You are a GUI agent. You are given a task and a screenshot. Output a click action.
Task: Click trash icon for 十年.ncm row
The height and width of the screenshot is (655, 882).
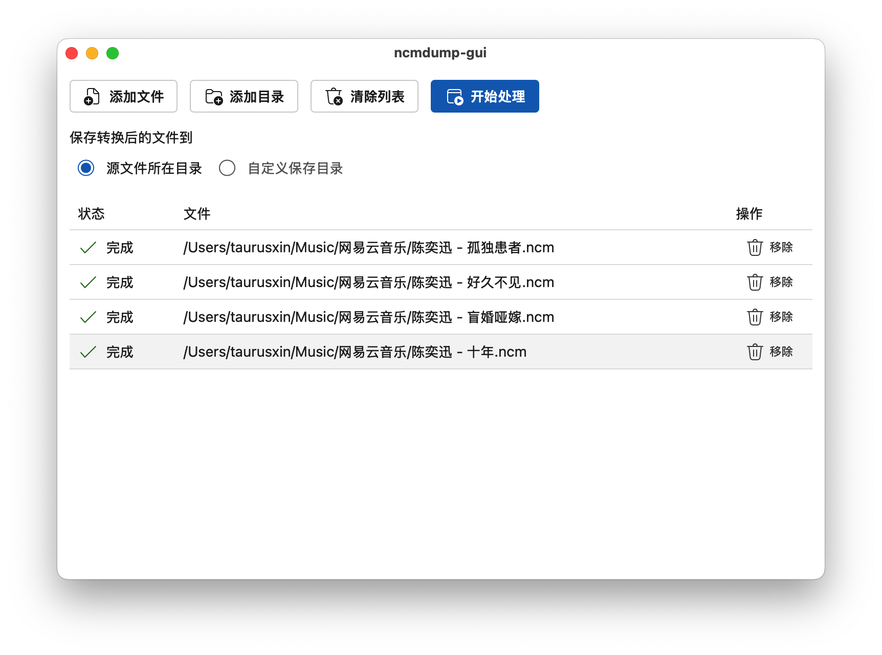coord(755,352)
